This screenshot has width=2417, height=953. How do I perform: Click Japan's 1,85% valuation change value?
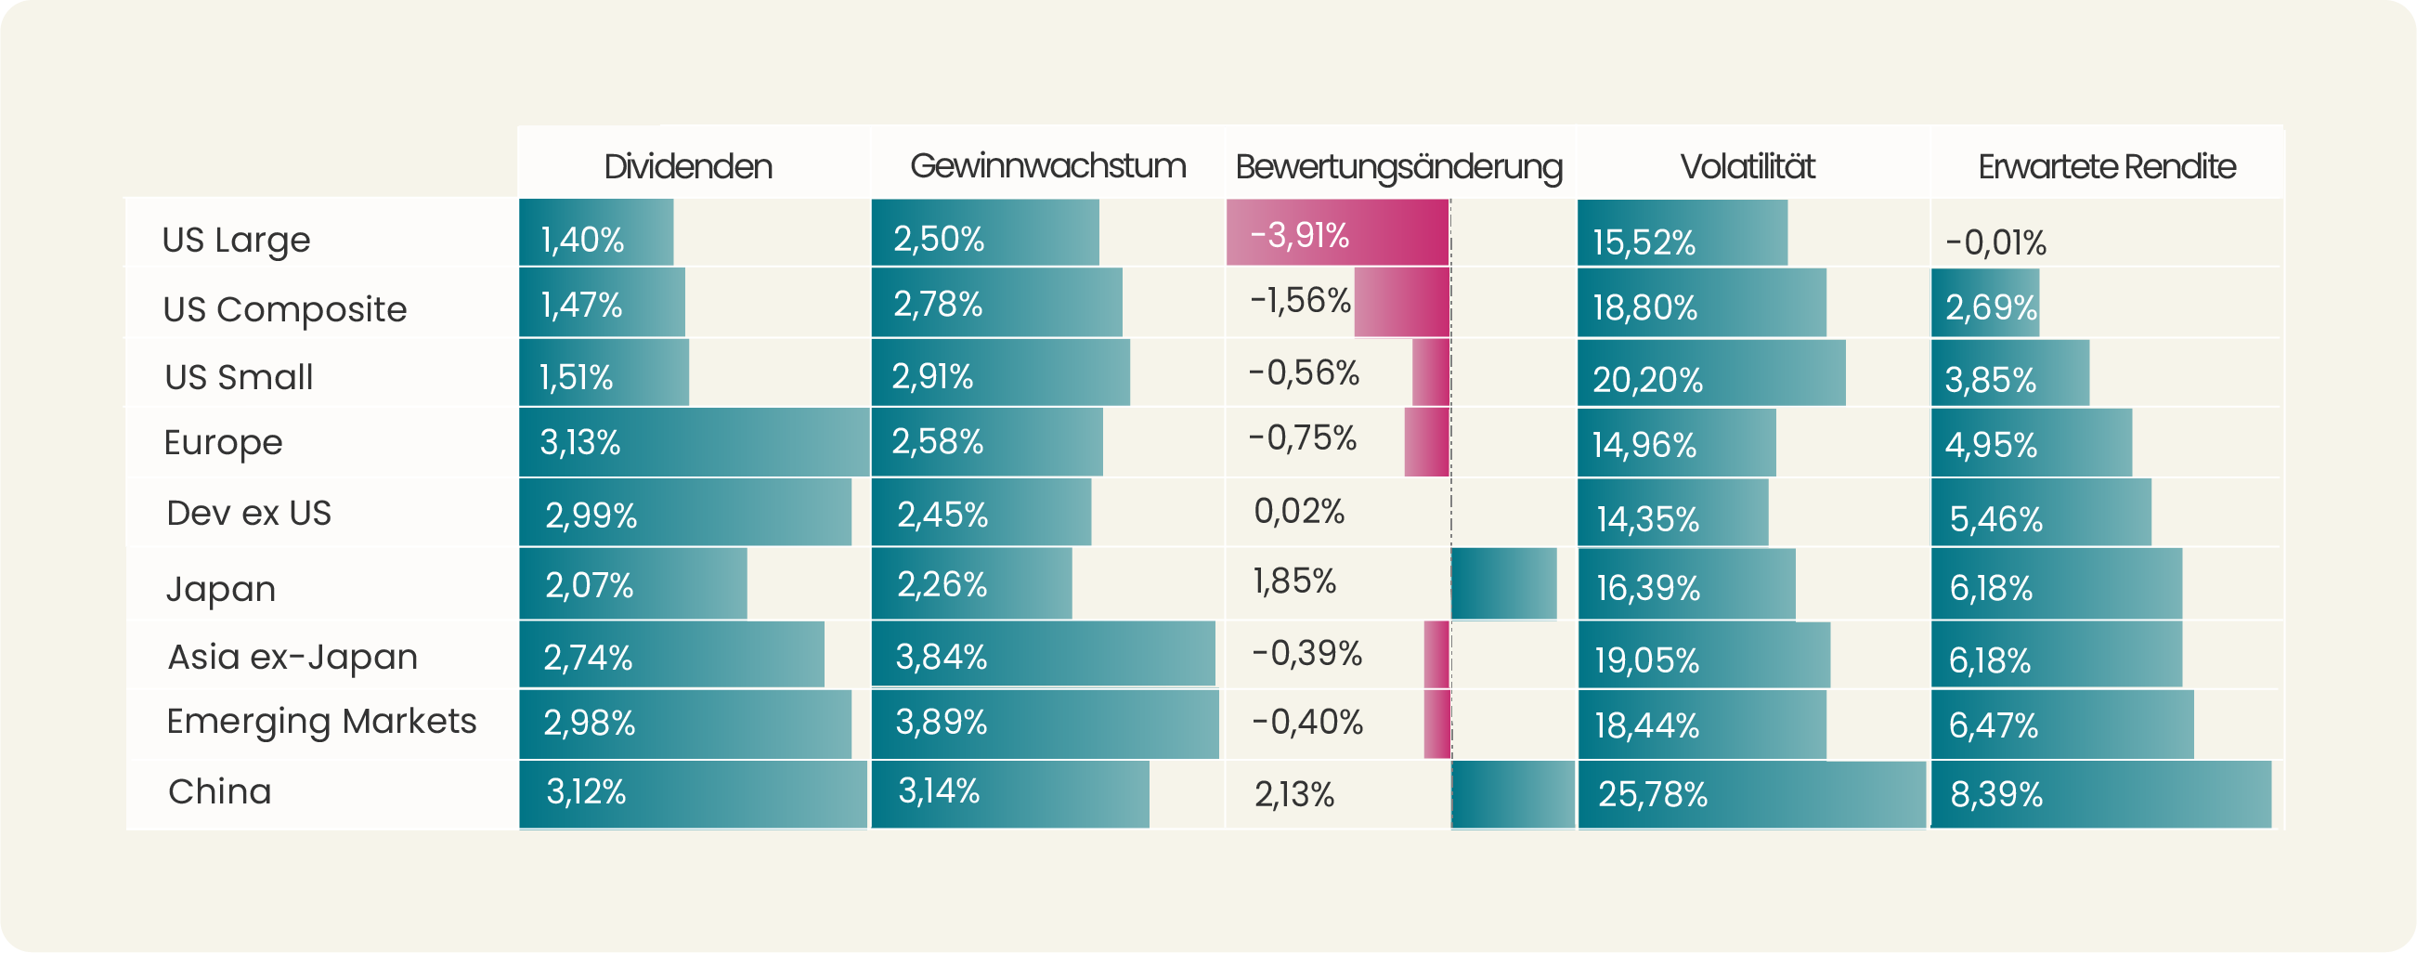(1293, 581)
